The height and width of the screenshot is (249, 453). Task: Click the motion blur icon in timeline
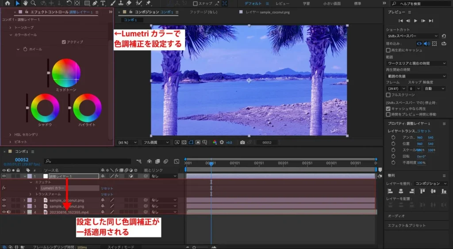coord(166,161)
